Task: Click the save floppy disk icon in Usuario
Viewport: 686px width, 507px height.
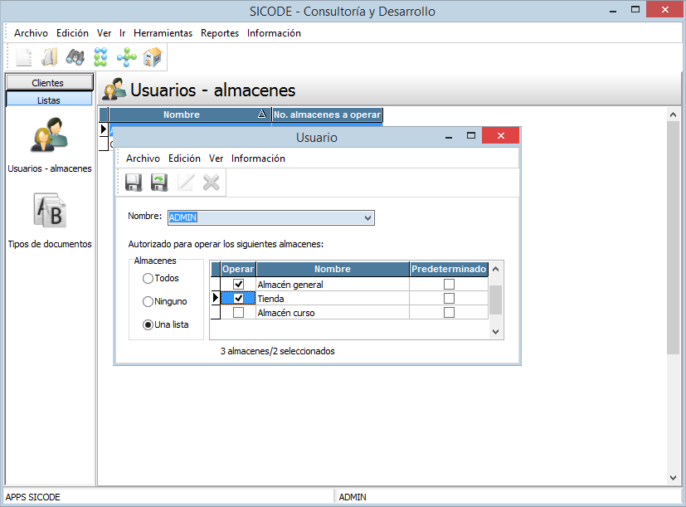Action: point(134,183)
